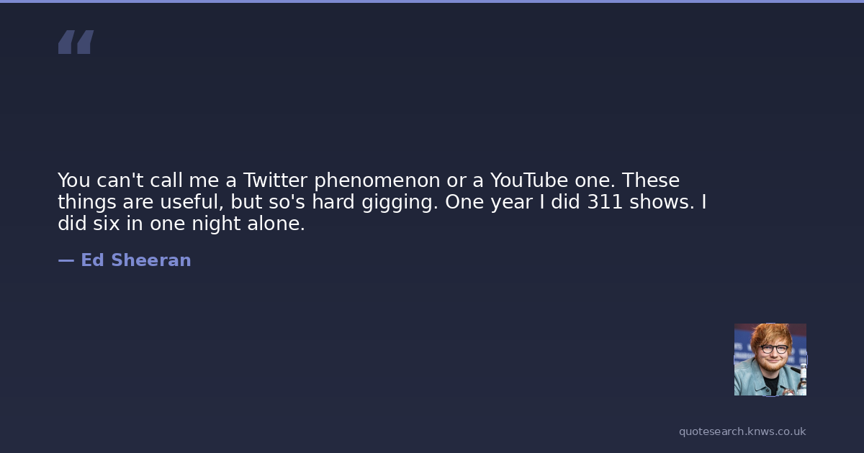Click the word "year" in the quote
Screen dimensions: 864x453
tap(511, 203)
